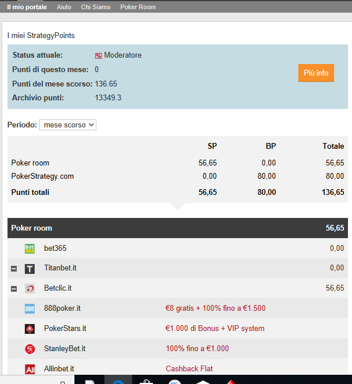Image resolution: width=352 pixels, height=384 pixels.
Task: Click the SP column header
Action: tap(212, 146)
